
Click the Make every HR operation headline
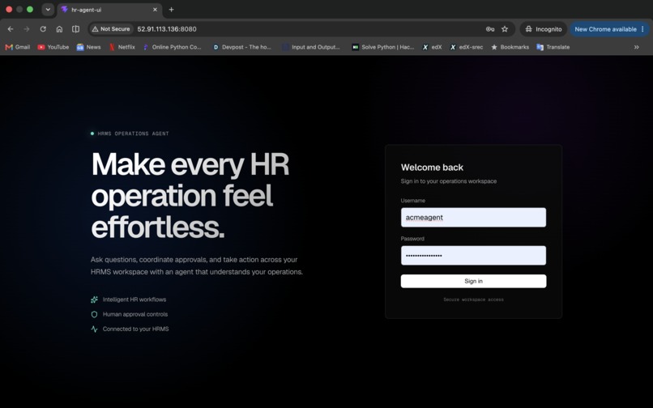click(190, 196)
